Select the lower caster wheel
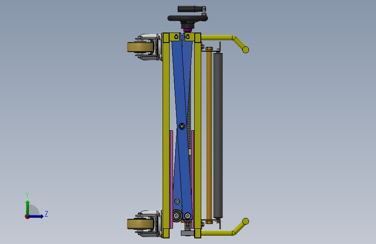This screenshot has height=244, width=376. point(140,224)
